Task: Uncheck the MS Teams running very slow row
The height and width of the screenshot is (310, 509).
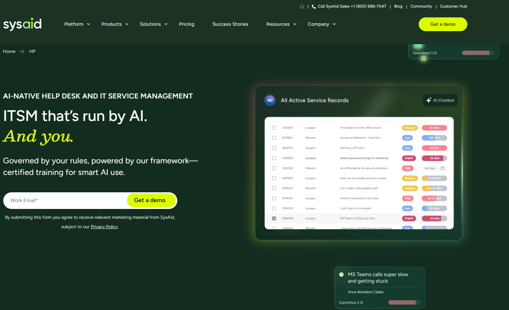Action: click(x=274, y=218)
